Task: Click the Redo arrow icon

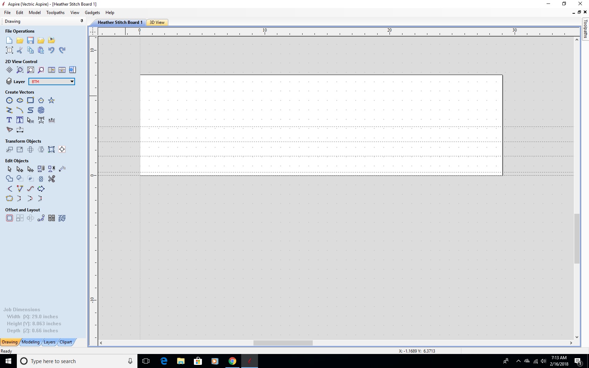Action: (x=62, y=50)
